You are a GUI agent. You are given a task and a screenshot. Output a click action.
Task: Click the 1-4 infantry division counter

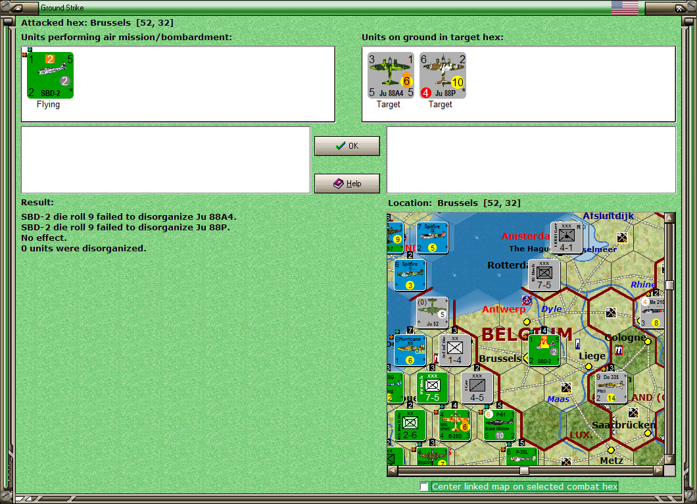[x=455, y=350]
